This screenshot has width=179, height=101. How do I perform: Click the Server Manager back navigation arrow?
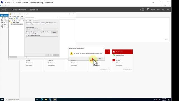pyautogui.click(x=3, y=10)
